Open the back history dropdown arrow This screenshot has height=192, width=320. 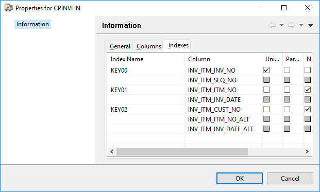point(281,25)
